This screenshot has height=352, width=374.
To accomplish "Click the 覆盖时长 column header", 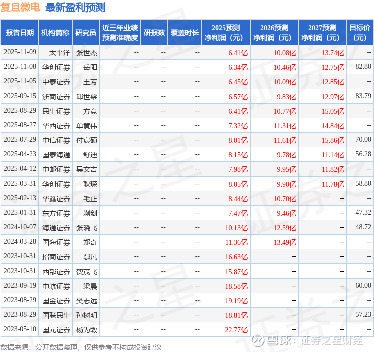I will click(185, 33).
